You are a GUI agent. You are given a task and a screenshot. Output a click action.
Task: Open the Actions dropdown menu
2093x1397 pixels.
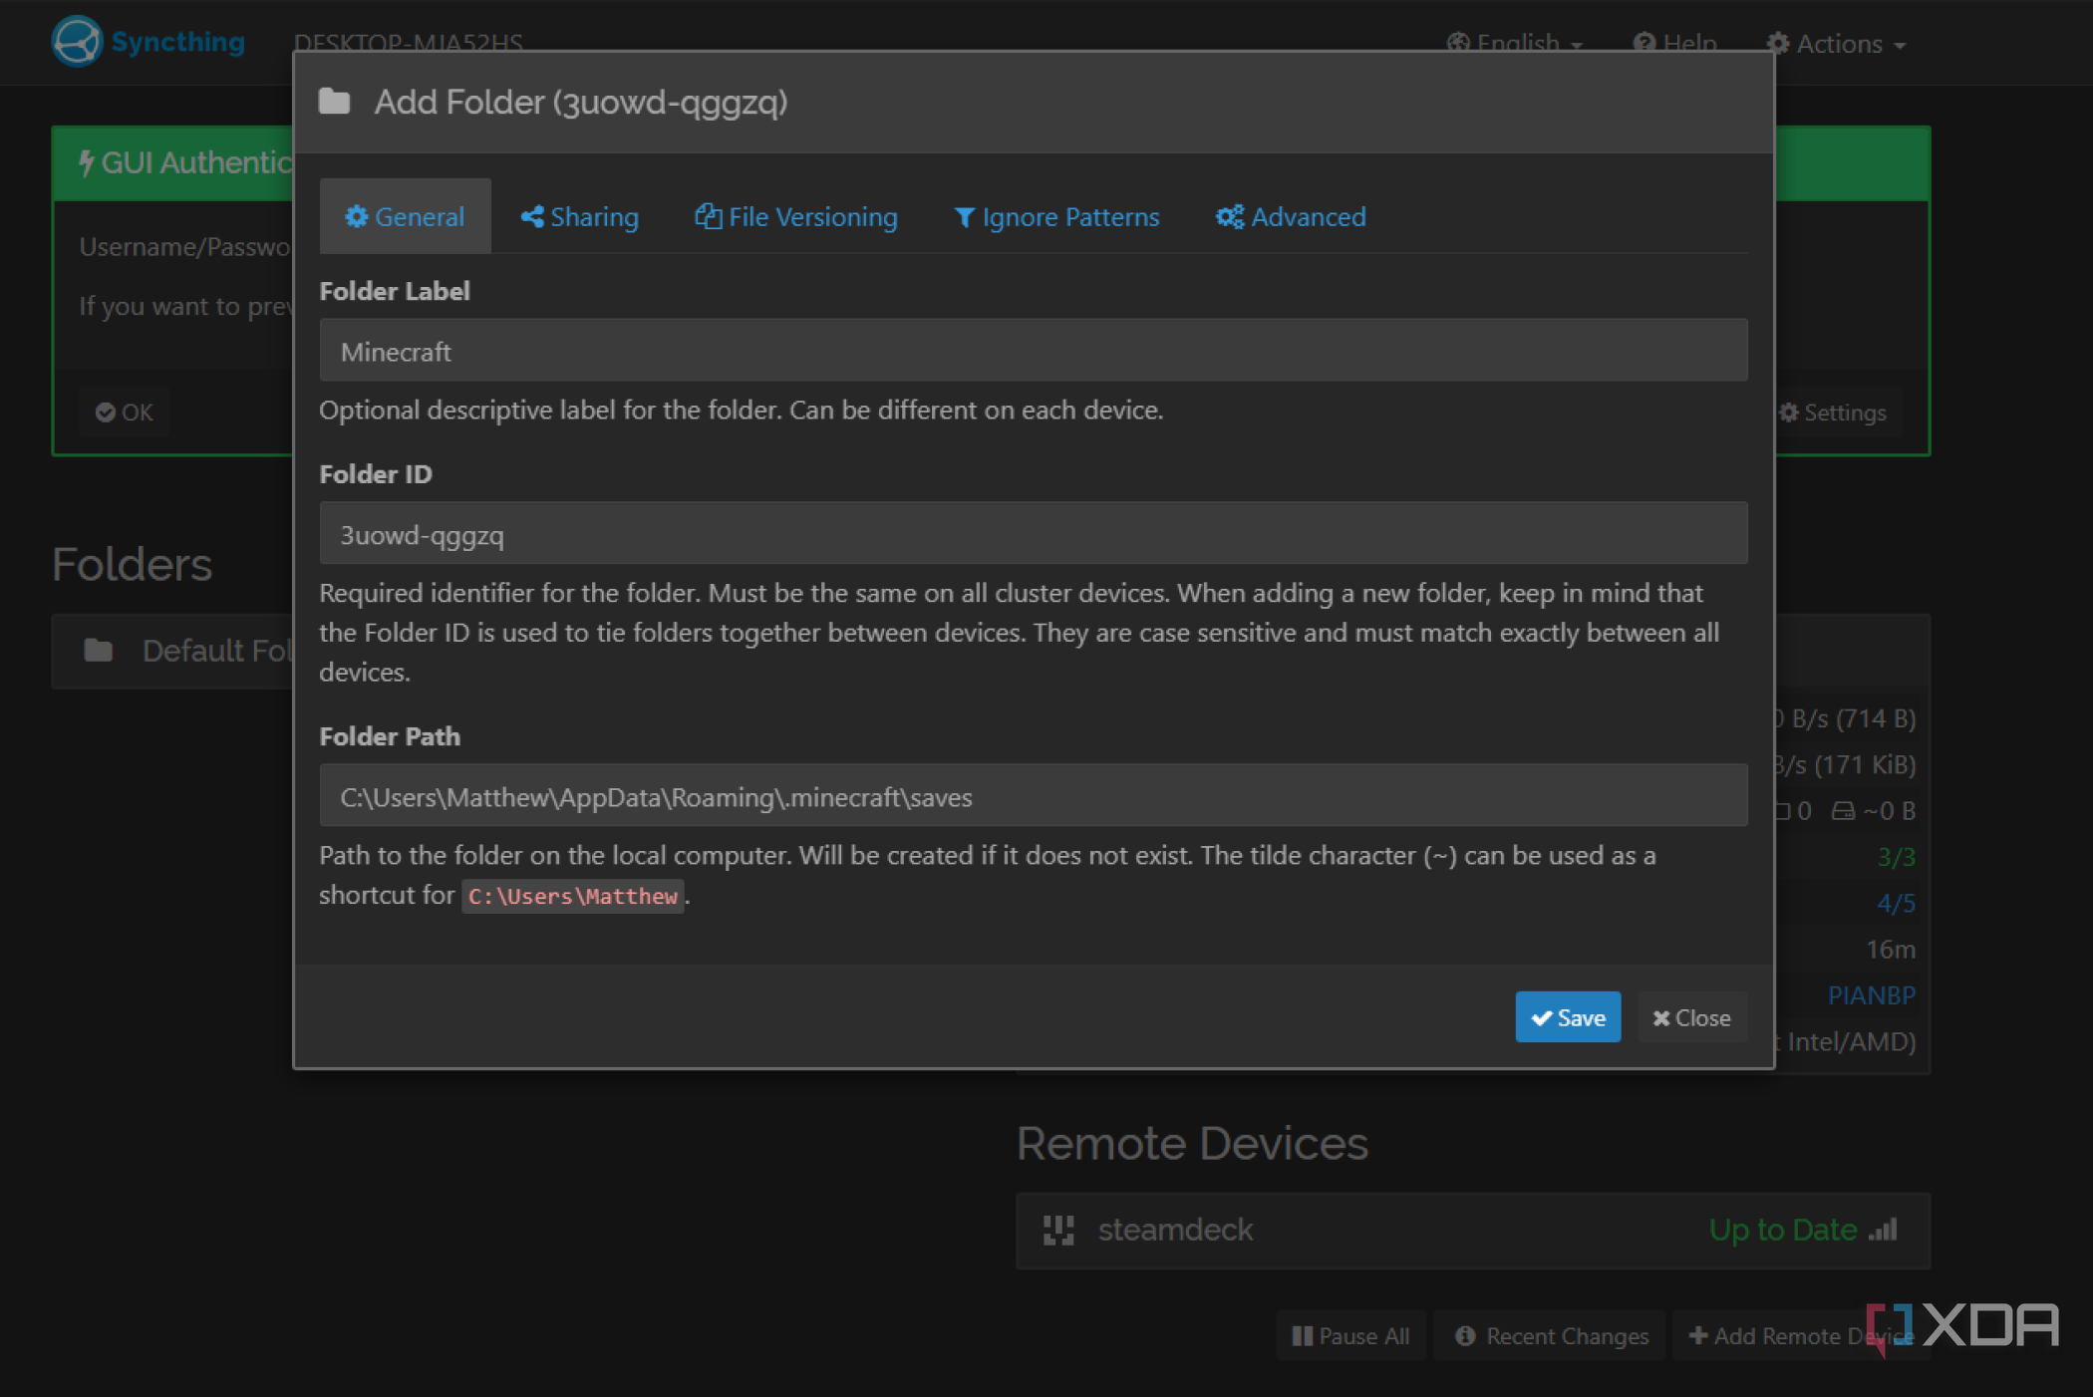pos(1839,43)
